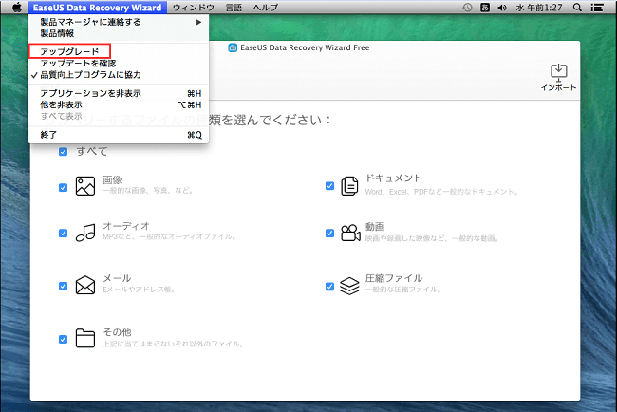Open the Apple menu
The height and width of the screenshot is (412, 617).
pos(16,7)
